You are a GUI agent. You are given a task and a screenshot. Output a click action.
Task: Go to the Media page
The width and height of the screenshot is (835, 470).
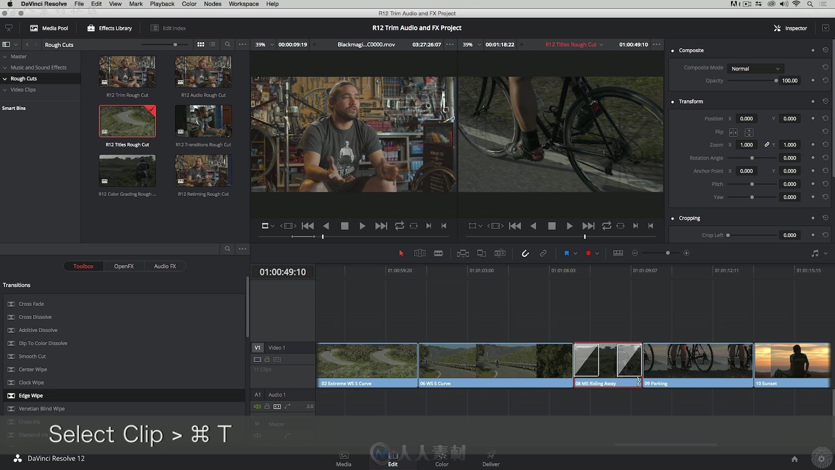point(344,460)
